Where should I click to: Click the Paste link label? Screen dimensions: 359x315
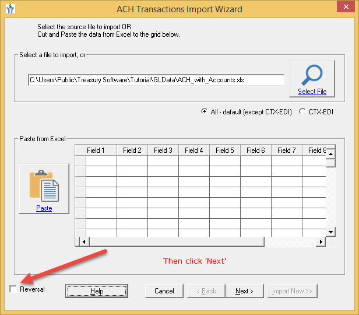point(44,208)
